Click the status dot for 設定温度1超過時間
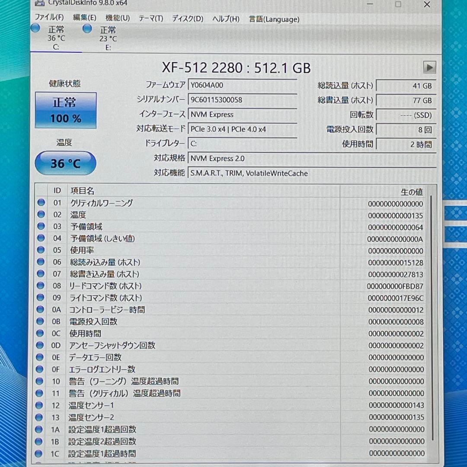The height and width of the screenshot is (467, 467). (38, 453)
